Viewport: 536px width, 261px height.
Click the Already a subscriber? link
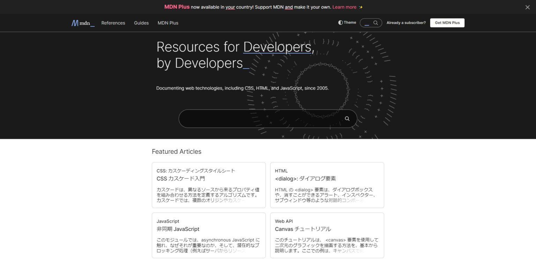(406, 23)
